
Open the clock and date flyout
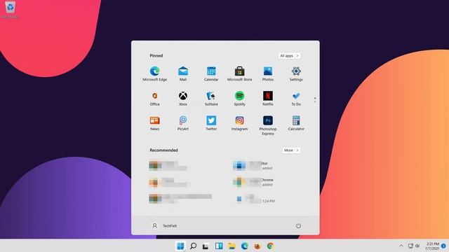[x=432, y=246]
